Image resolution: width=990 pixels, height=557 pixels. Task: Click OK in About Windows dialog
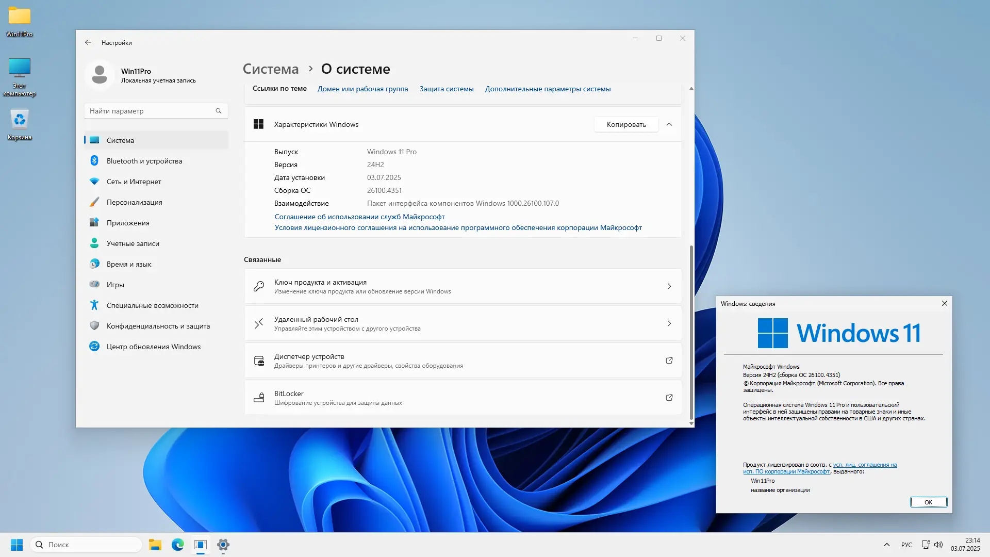[x=928, y=502]
